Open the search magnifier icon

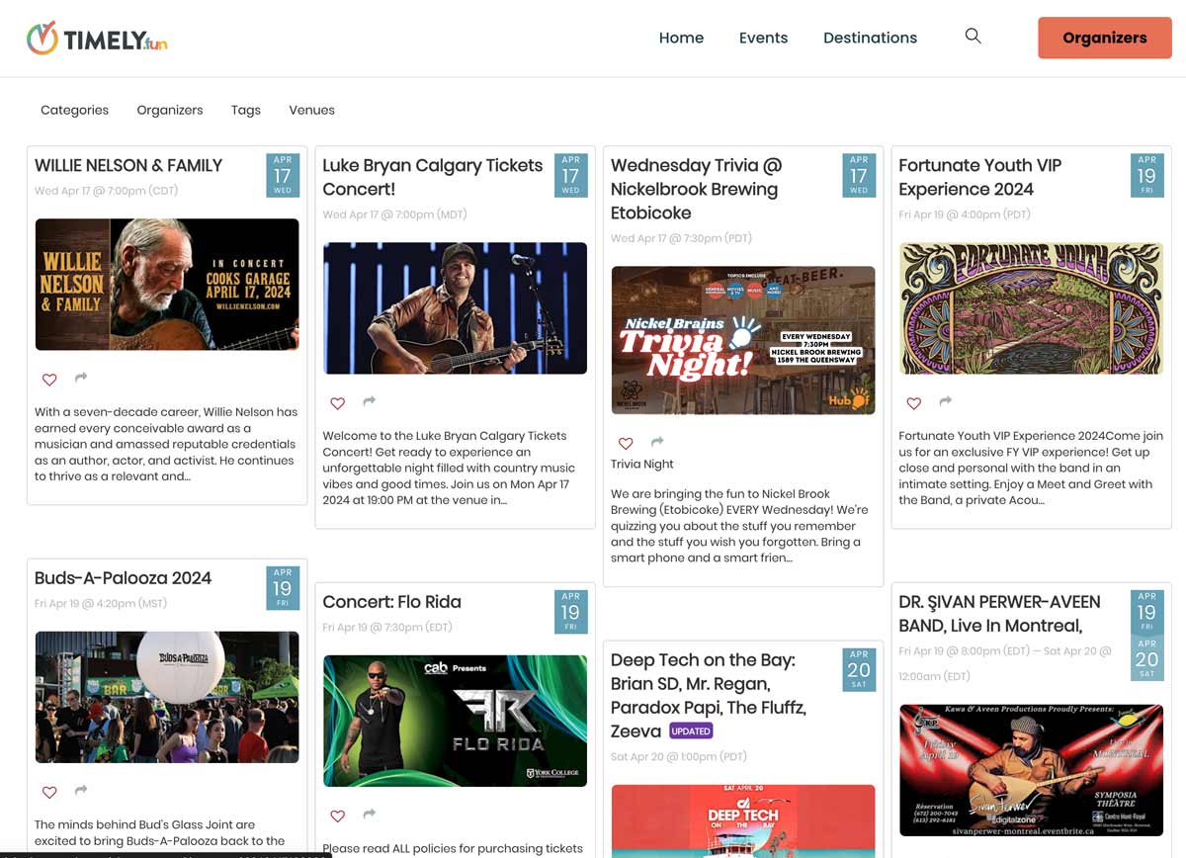[x=973, y=35]
